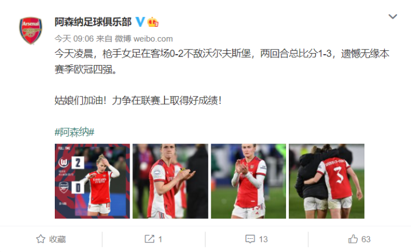The image size is (411, 252).
Task: Click the gold crown membership badge
Action: 153,22
